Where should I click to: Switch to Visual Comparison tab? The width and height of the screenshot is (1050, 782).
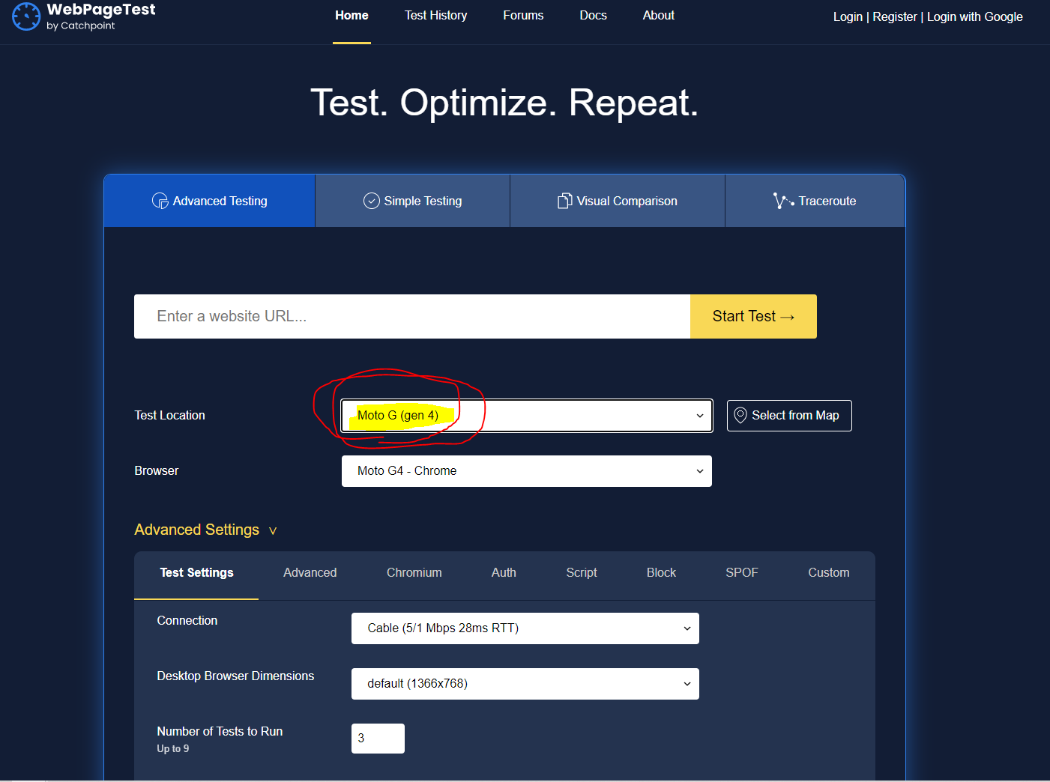tap(618, 201)
